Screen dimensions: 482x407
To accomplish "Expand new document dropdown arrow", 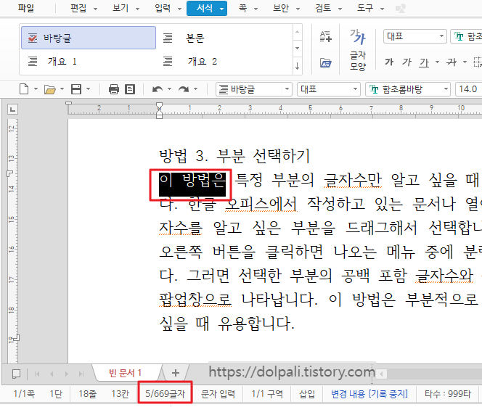I will click(x=36, y=89).
